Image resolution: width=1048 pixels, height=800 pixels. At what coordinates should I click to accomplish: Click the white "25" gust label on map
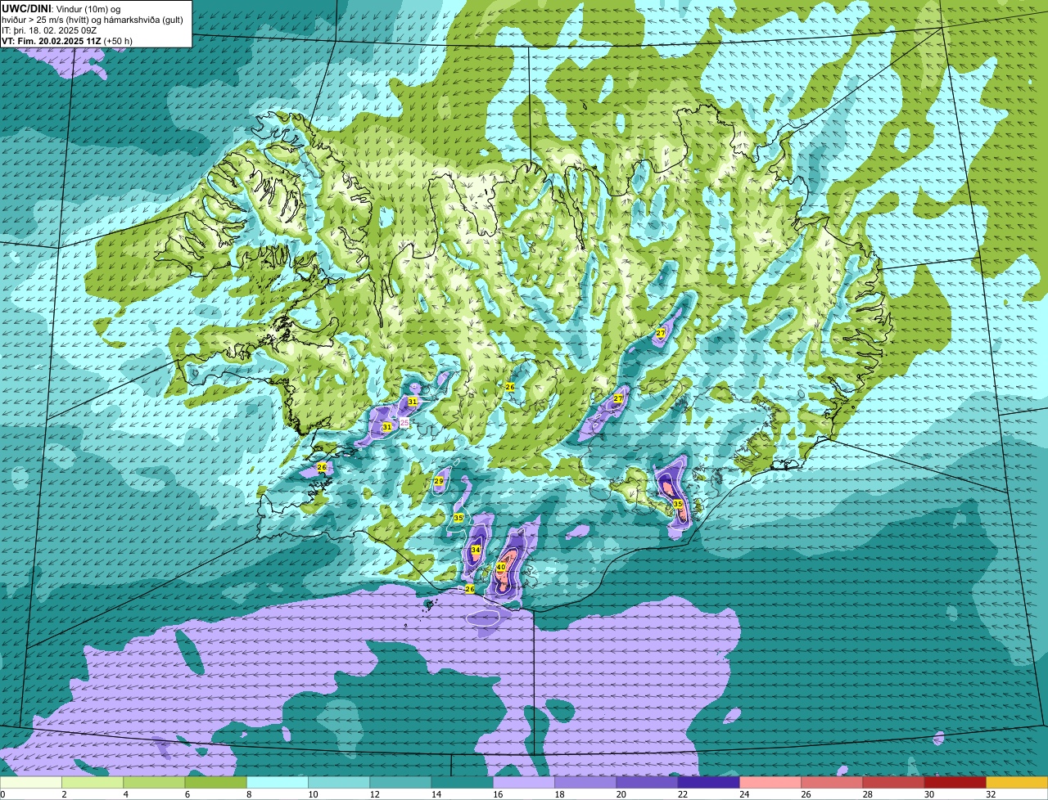[x=404, y=422]
